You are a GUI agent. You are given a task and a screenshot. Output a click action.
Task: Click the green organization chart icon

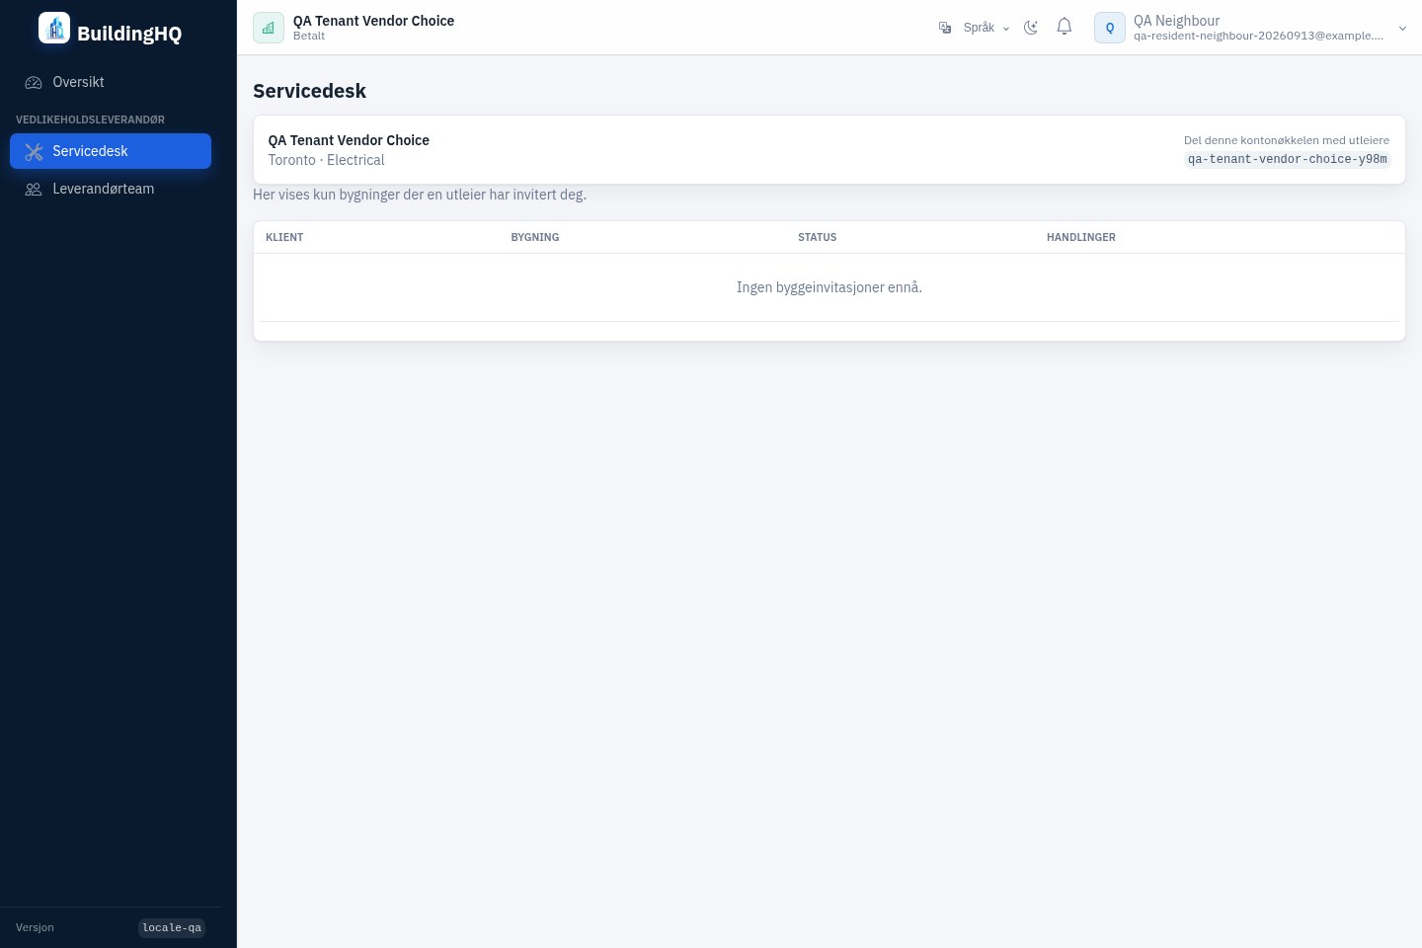click(x=269, y=28)
